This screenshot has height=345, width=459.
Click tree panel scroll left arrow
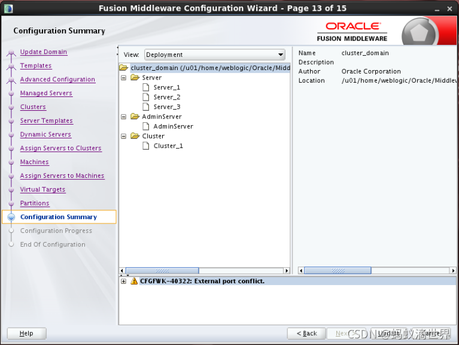[122, 271]
